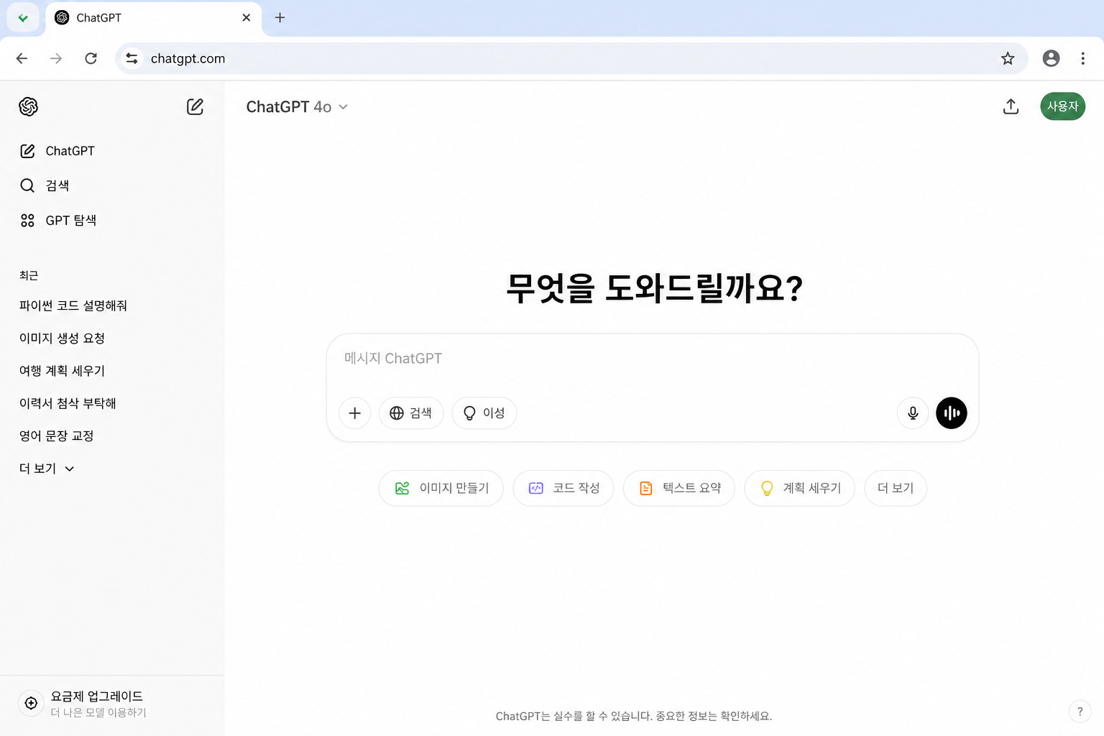
Task: Reload the chatgpt.com page
Action: [x=91, y=58]
